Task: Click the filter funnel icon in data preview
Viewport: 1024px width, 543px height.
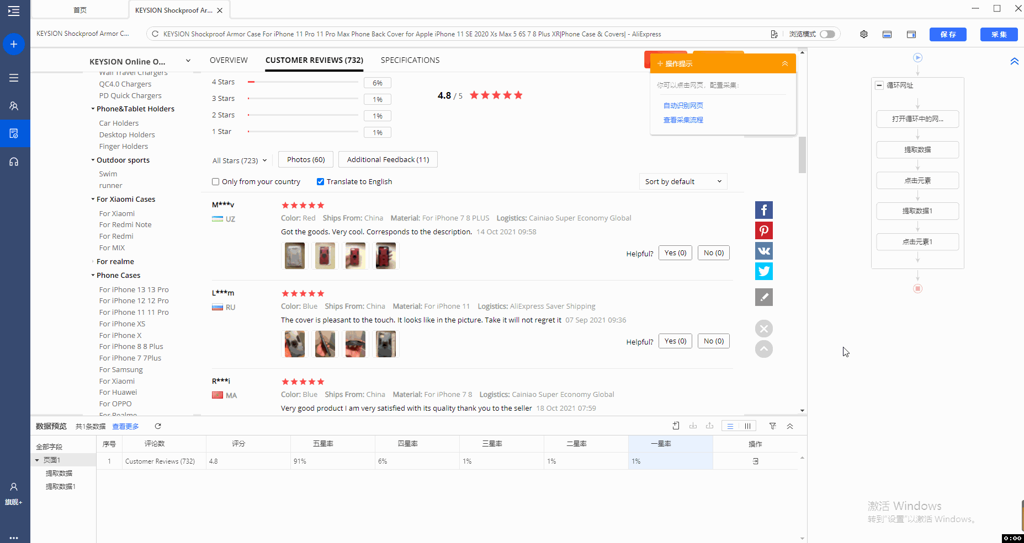Action: (773, 426)
